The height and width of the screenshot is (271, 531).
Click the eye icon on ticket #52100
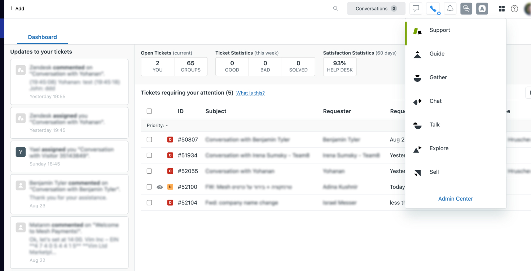(160, 187)
